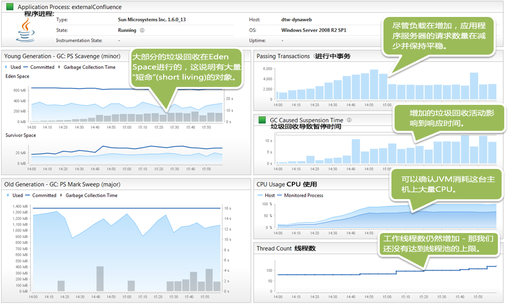Toggle Committed legend in Old Generation chart

(x=41, y=195)
